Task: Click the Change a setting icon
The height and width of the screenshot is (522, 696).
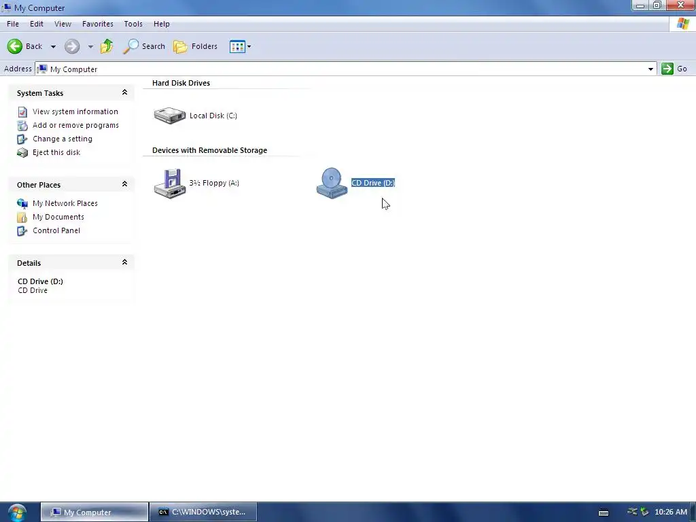Action: 22,139
